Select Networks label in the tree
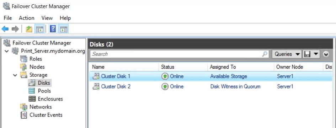The image size is (336, 128). coord(41,107)
